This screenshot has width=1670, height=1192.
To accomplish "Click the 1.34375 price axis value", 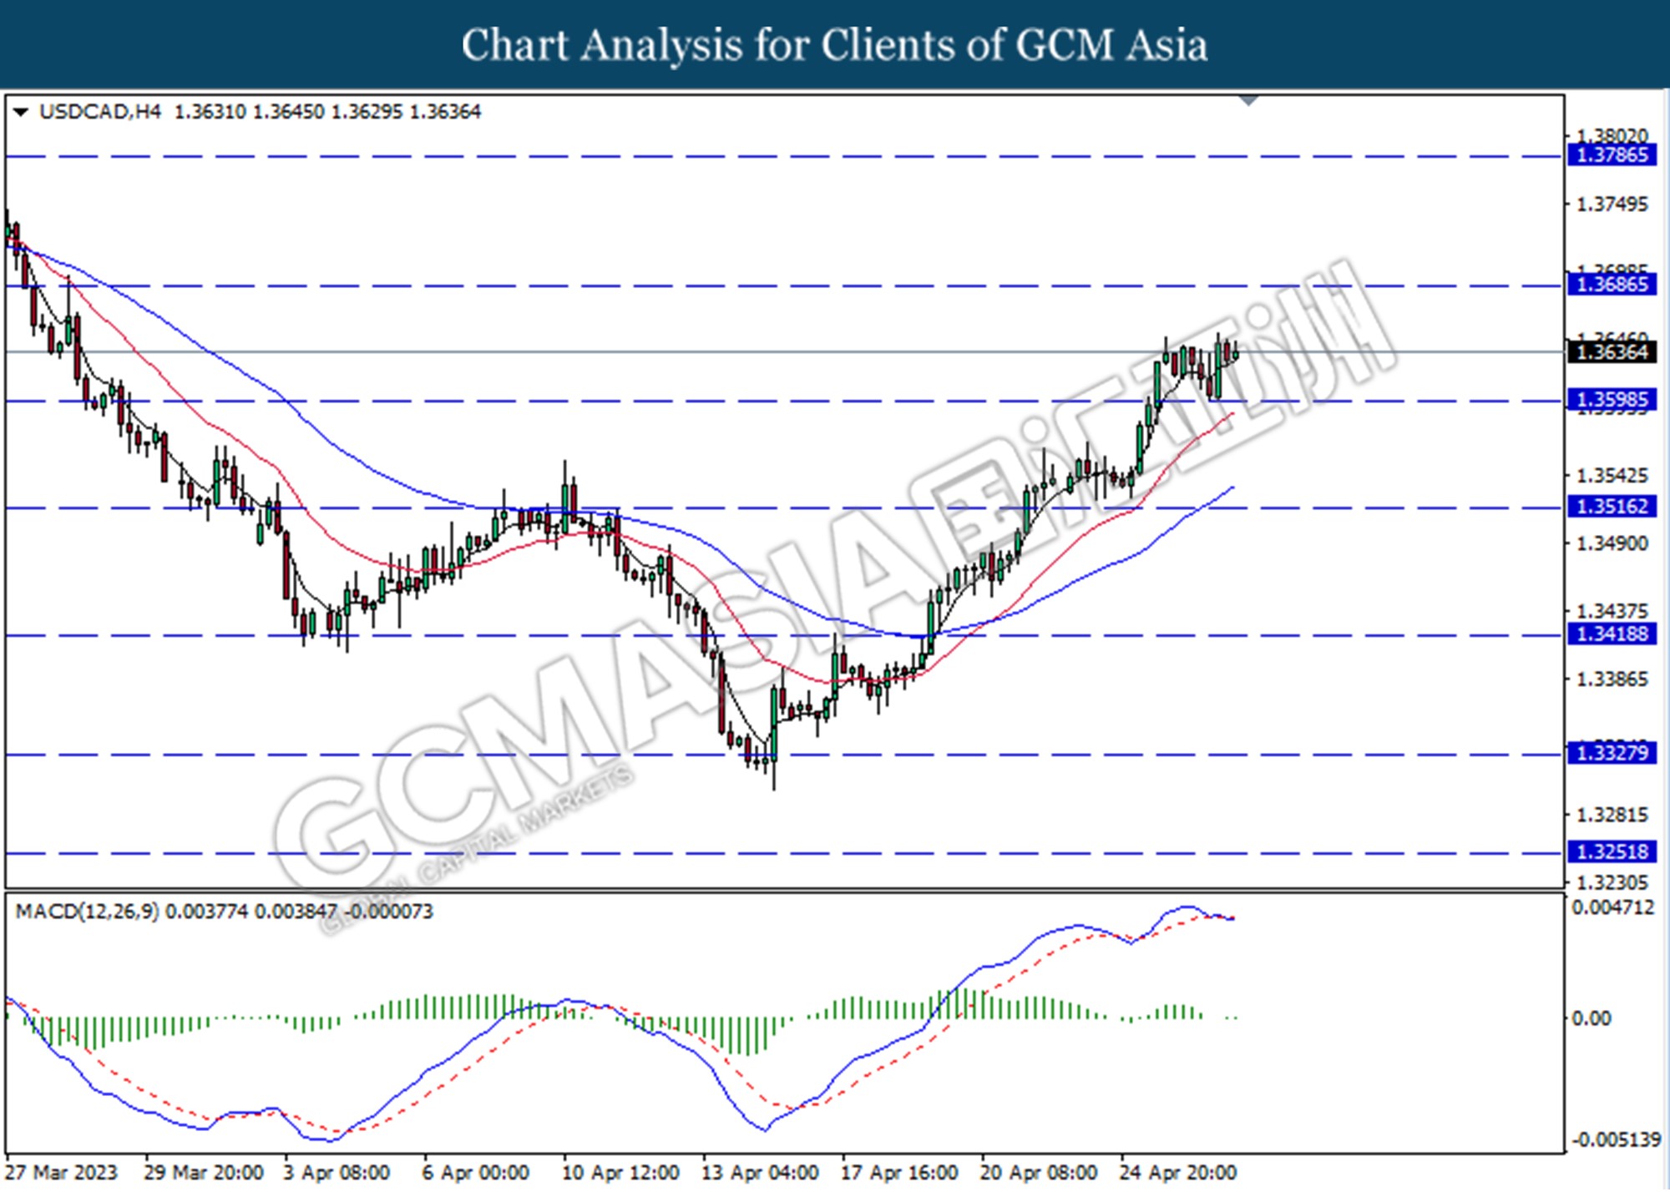I will coord(1612,611).
